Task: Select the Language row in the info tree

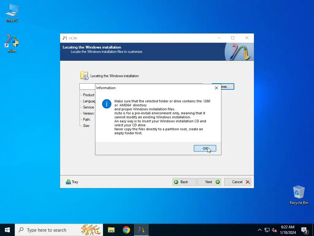Action: pos(89,101)
